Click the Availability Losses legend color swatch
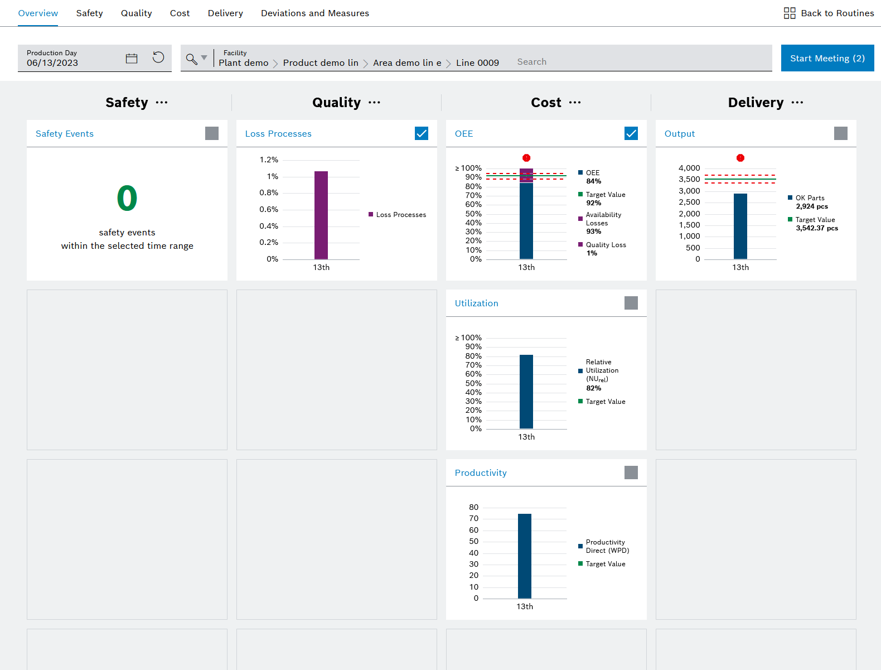Image resolution: width=881 pixels, height=670 pixels. pyautogui.click(x=580, y=219)
